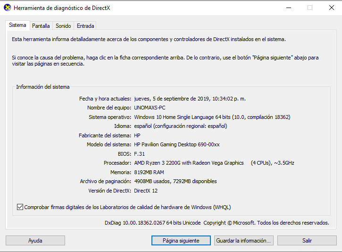This screenshot has height=252, width=342.
Task: Open the Sonido tab
Action: (x=63, y=26)
